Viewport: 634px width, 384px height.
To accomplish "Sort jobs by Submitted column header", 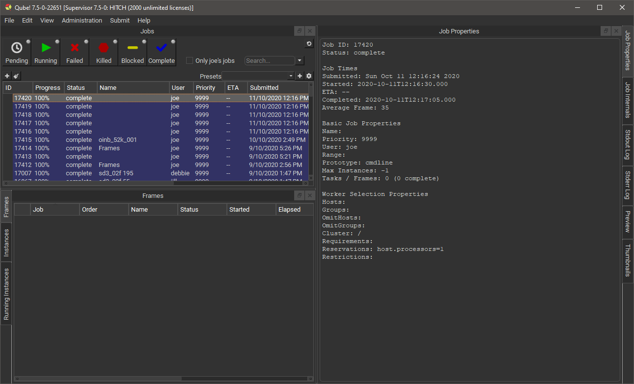I will 278,88.
